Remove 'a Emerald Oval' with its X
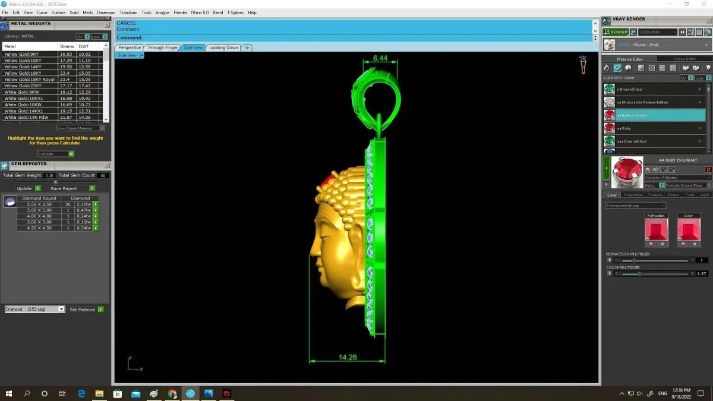The image size is (713, 401). 699,89
